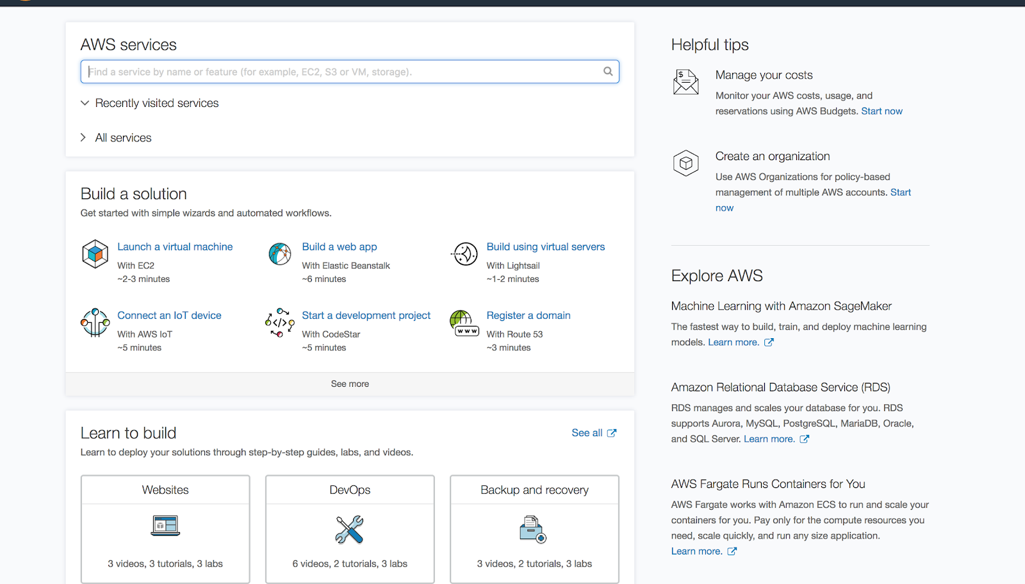Click 'AWS Fargate Runs Containers for You' heading
The image size is (1025, 584).
tap(768, 484)
